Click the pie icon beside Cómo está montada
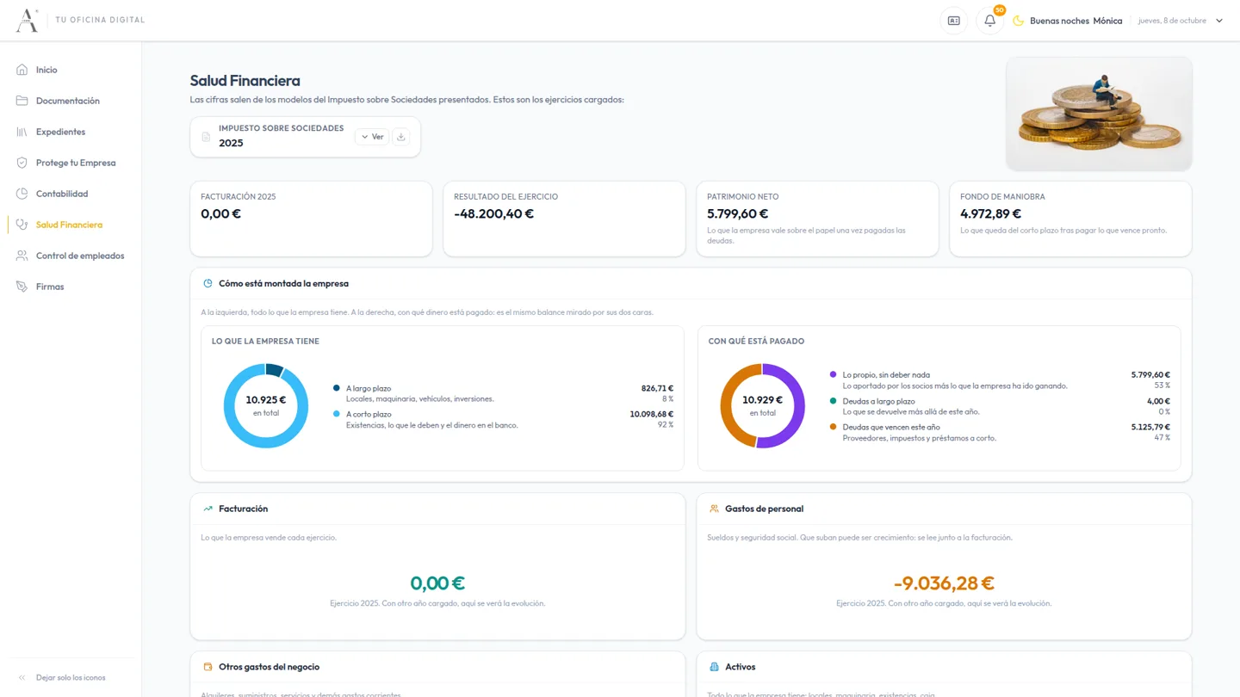This screenshot has width=1240, height=697. pos(208,283)
